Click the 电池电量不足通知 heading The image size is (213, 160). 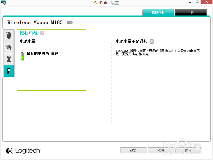point(132,41)
